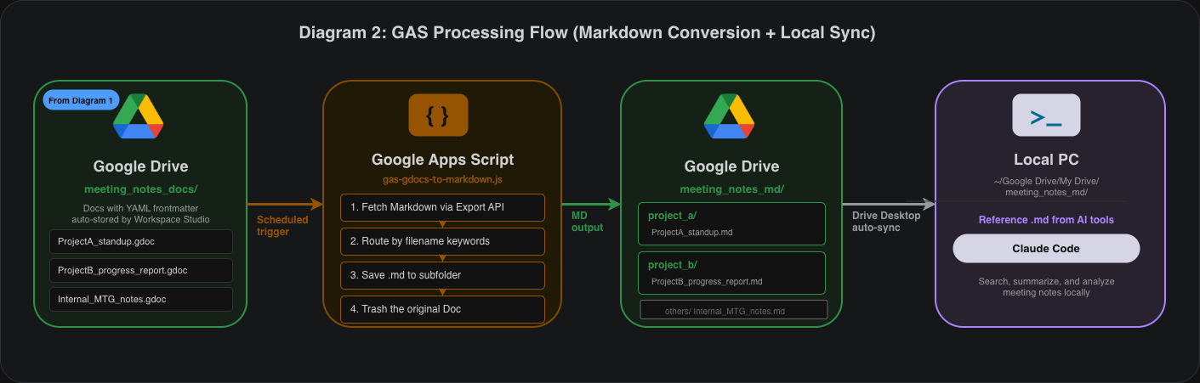Click the 'Drive Desktop auto-sync' label
Image resolution: width=1200 pixels, height=383 pixels.
pos(885,222)
